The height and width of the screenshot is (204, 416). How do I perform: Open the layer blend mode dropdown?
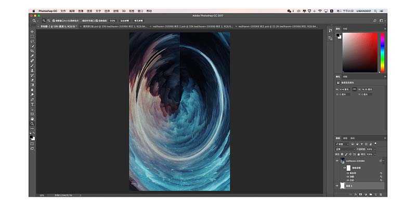tap(345, 149)
